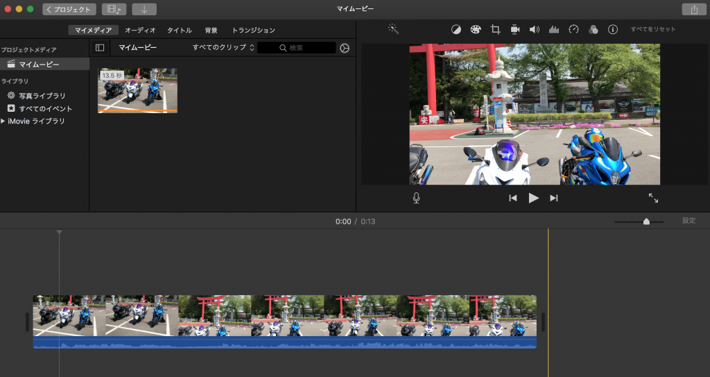This screenshot has height=377, width=710.
Task: Open the speed adjustment tool
Action: coord(573,29)
